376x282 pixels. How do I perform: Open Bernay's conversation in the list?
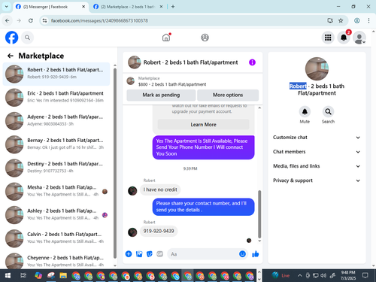point(56,144)
